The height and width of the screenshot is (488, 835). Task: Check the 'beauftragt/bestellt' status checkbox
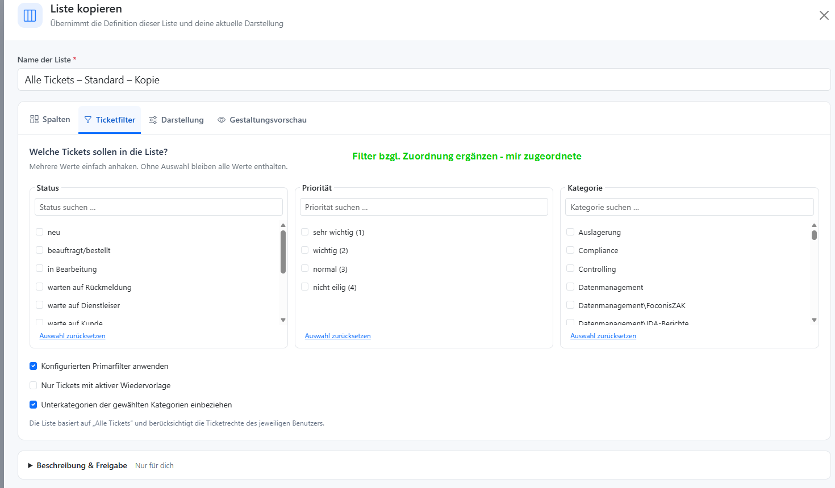click(x=40, y=250)
